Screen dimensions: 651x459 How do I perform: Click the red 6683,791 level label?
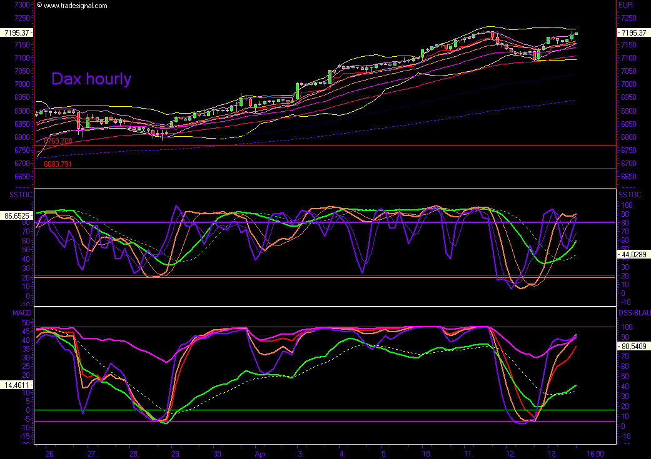[x=58, y=164]
